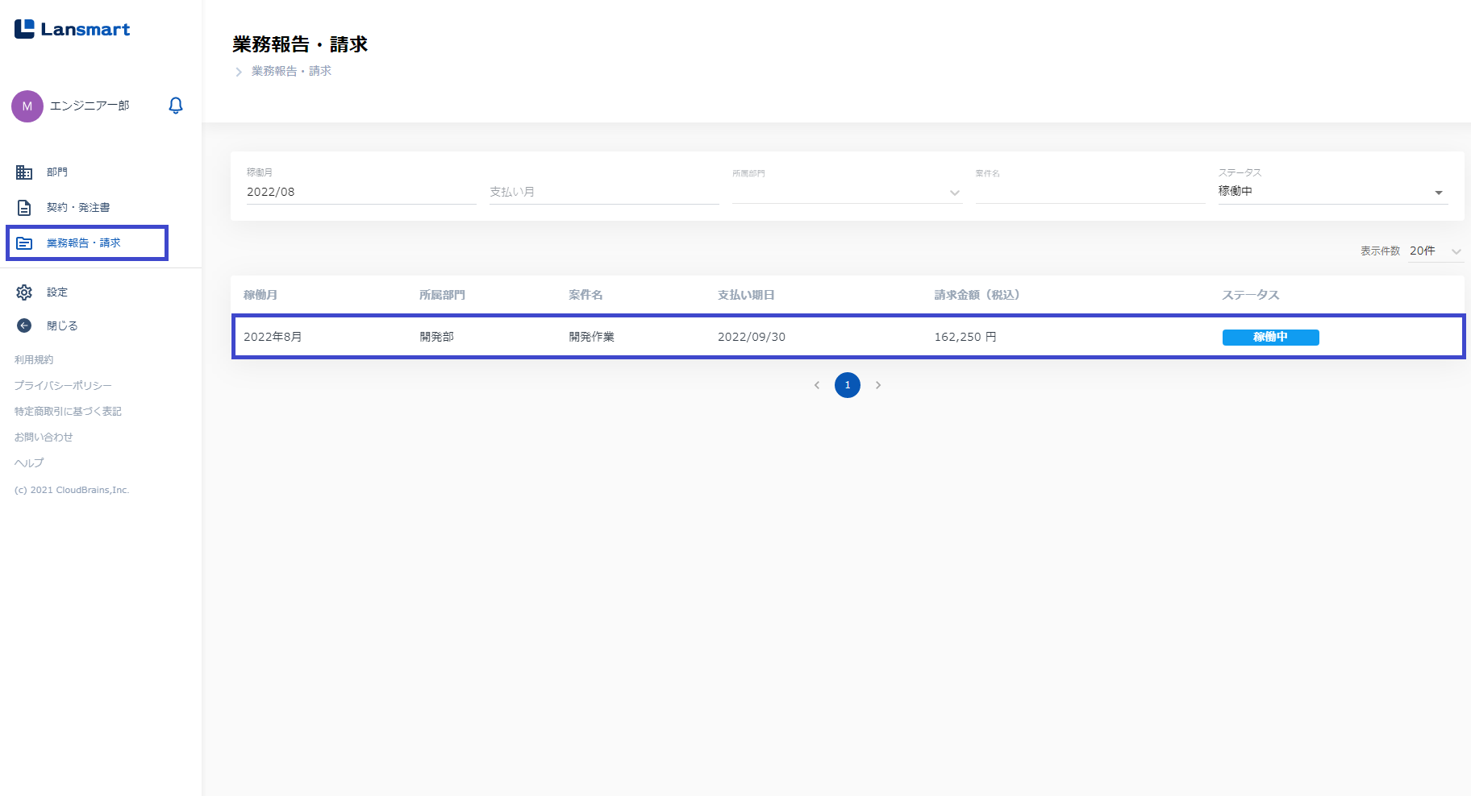The width and height of the screenshot is (1471, 796).
Task: Select page 1 in pagination
Action: tap(848, 385)
